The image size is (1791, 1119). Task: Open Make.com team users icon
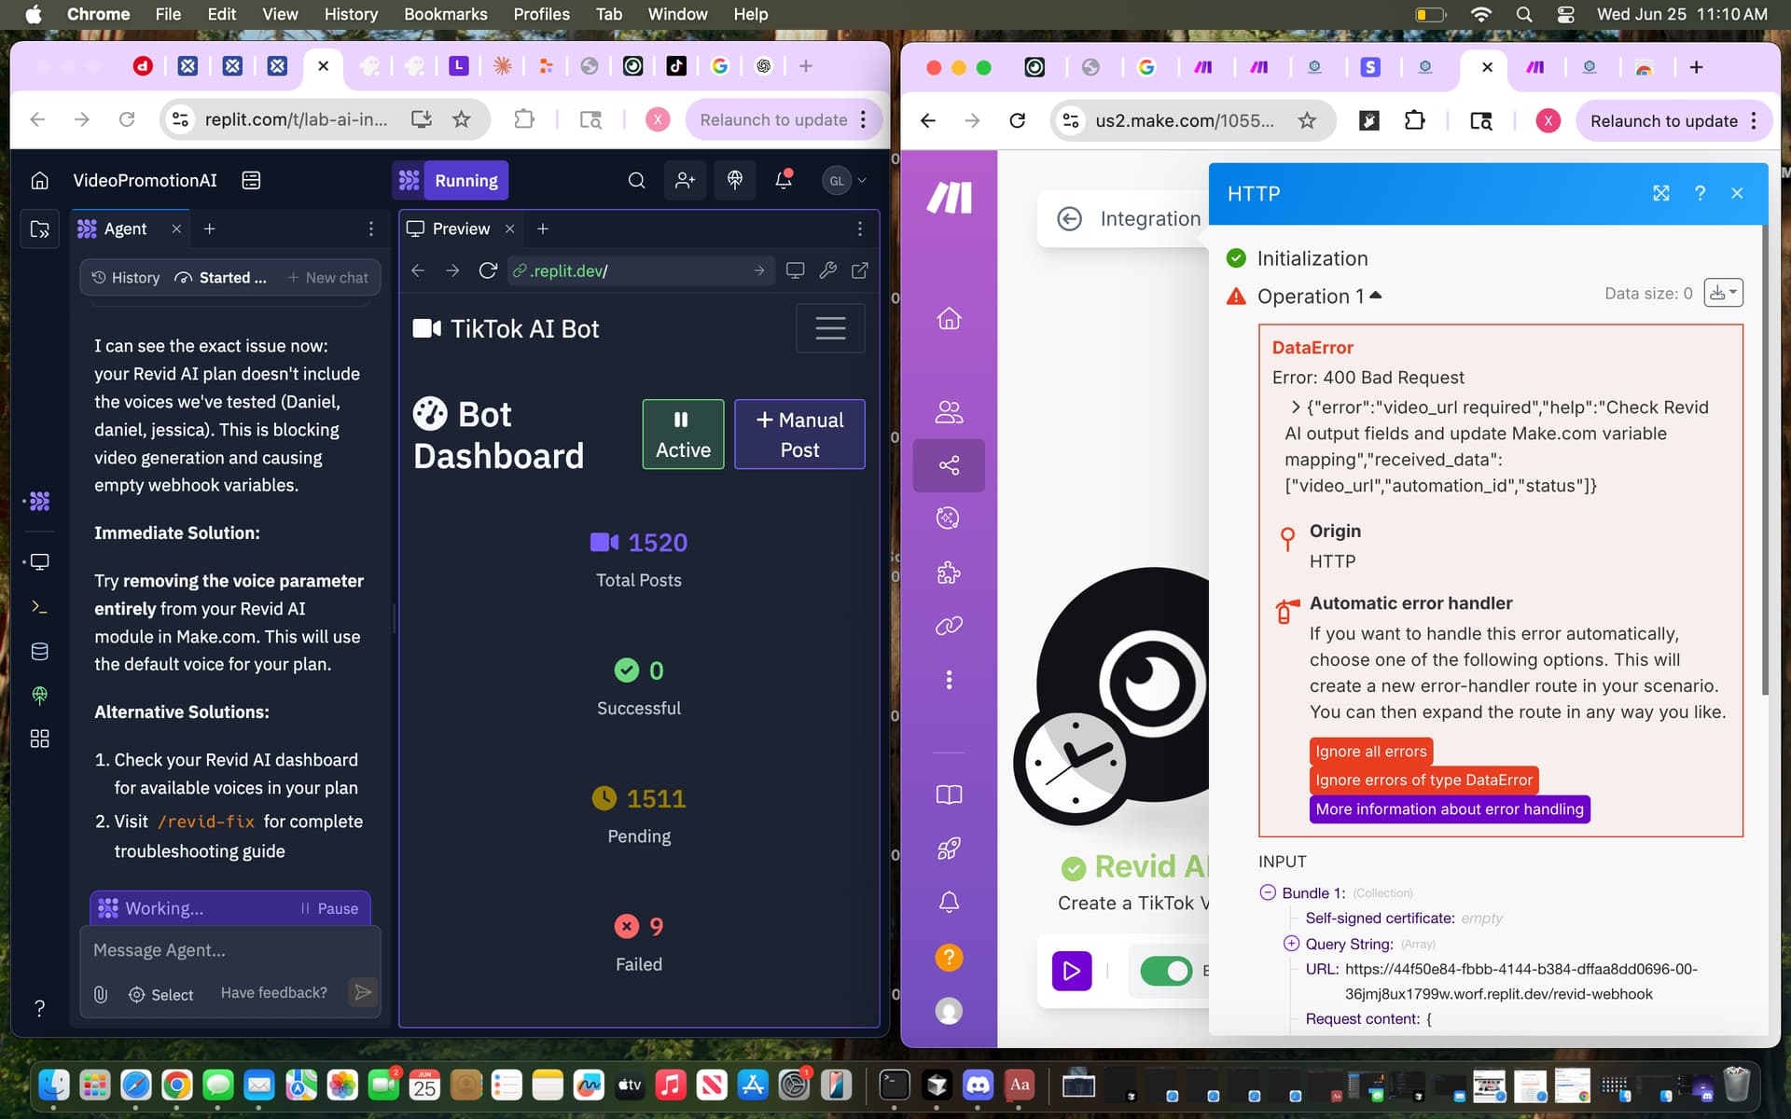(x=949, y=411)
